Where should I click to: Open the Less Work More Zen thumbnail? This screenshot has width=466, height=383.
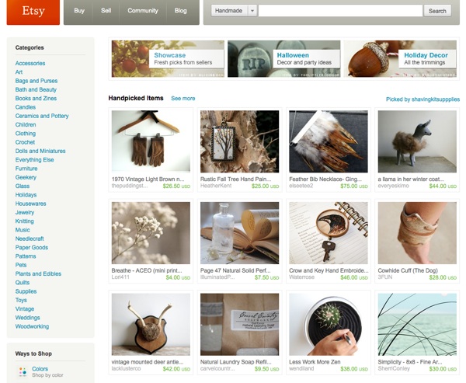click(x=329, y=325)
